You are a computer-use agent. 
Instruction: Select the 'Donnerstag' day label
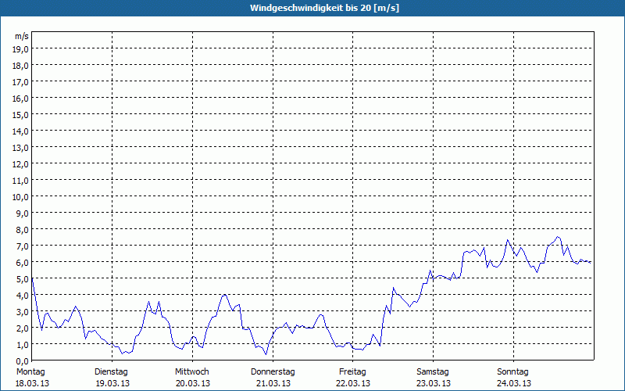[x=273, y=372]
